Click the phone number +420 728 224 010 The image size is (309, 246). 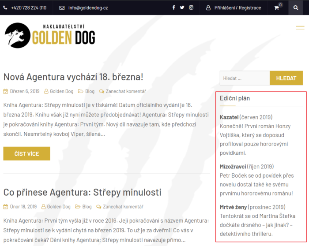[x=29, y=7]
